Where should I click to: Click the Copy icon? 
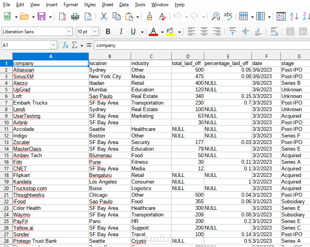click(x=116, y=17)
